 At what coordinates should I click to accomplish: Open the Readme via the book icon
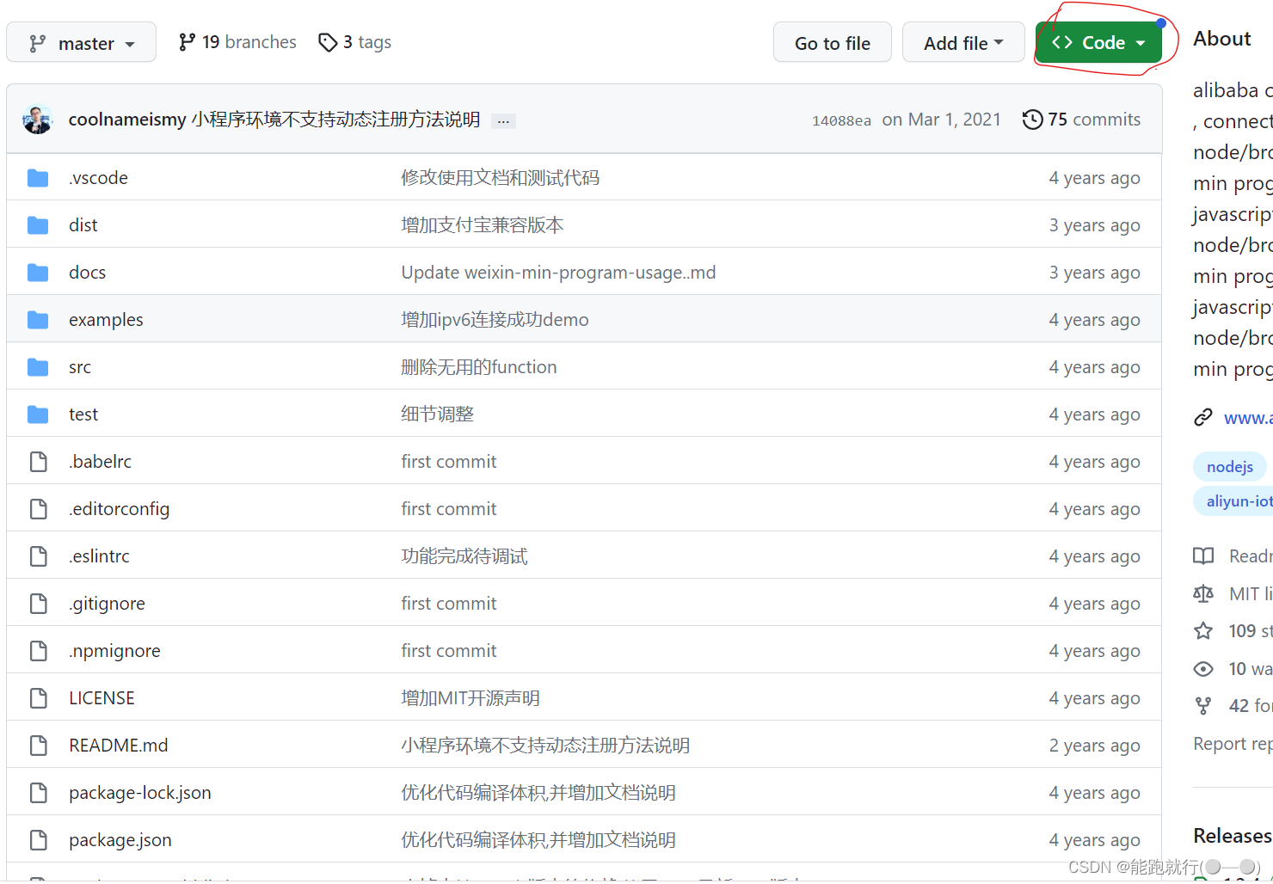click(x=1203, y=556)
